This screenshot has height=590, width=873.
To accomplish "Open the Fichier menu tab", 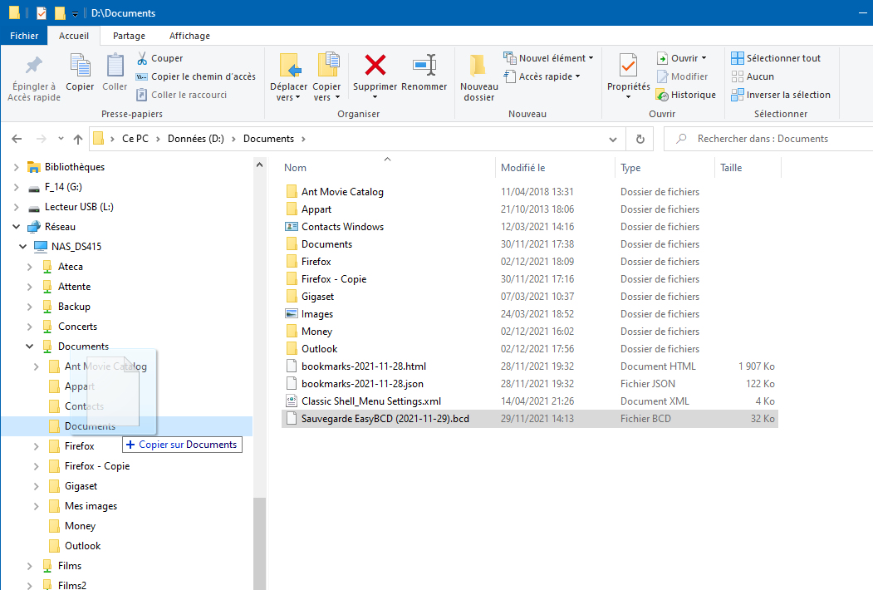I will click(24, 36).
